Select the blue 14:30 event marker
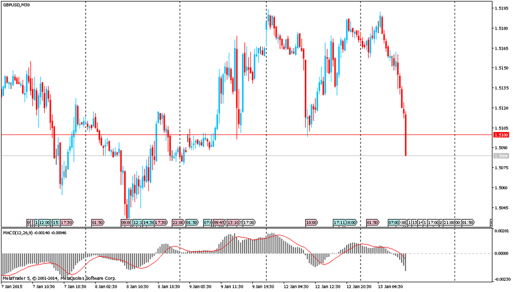Image resolution: width=513 pixels, height=292 pixels. click(x=149, y=223)
